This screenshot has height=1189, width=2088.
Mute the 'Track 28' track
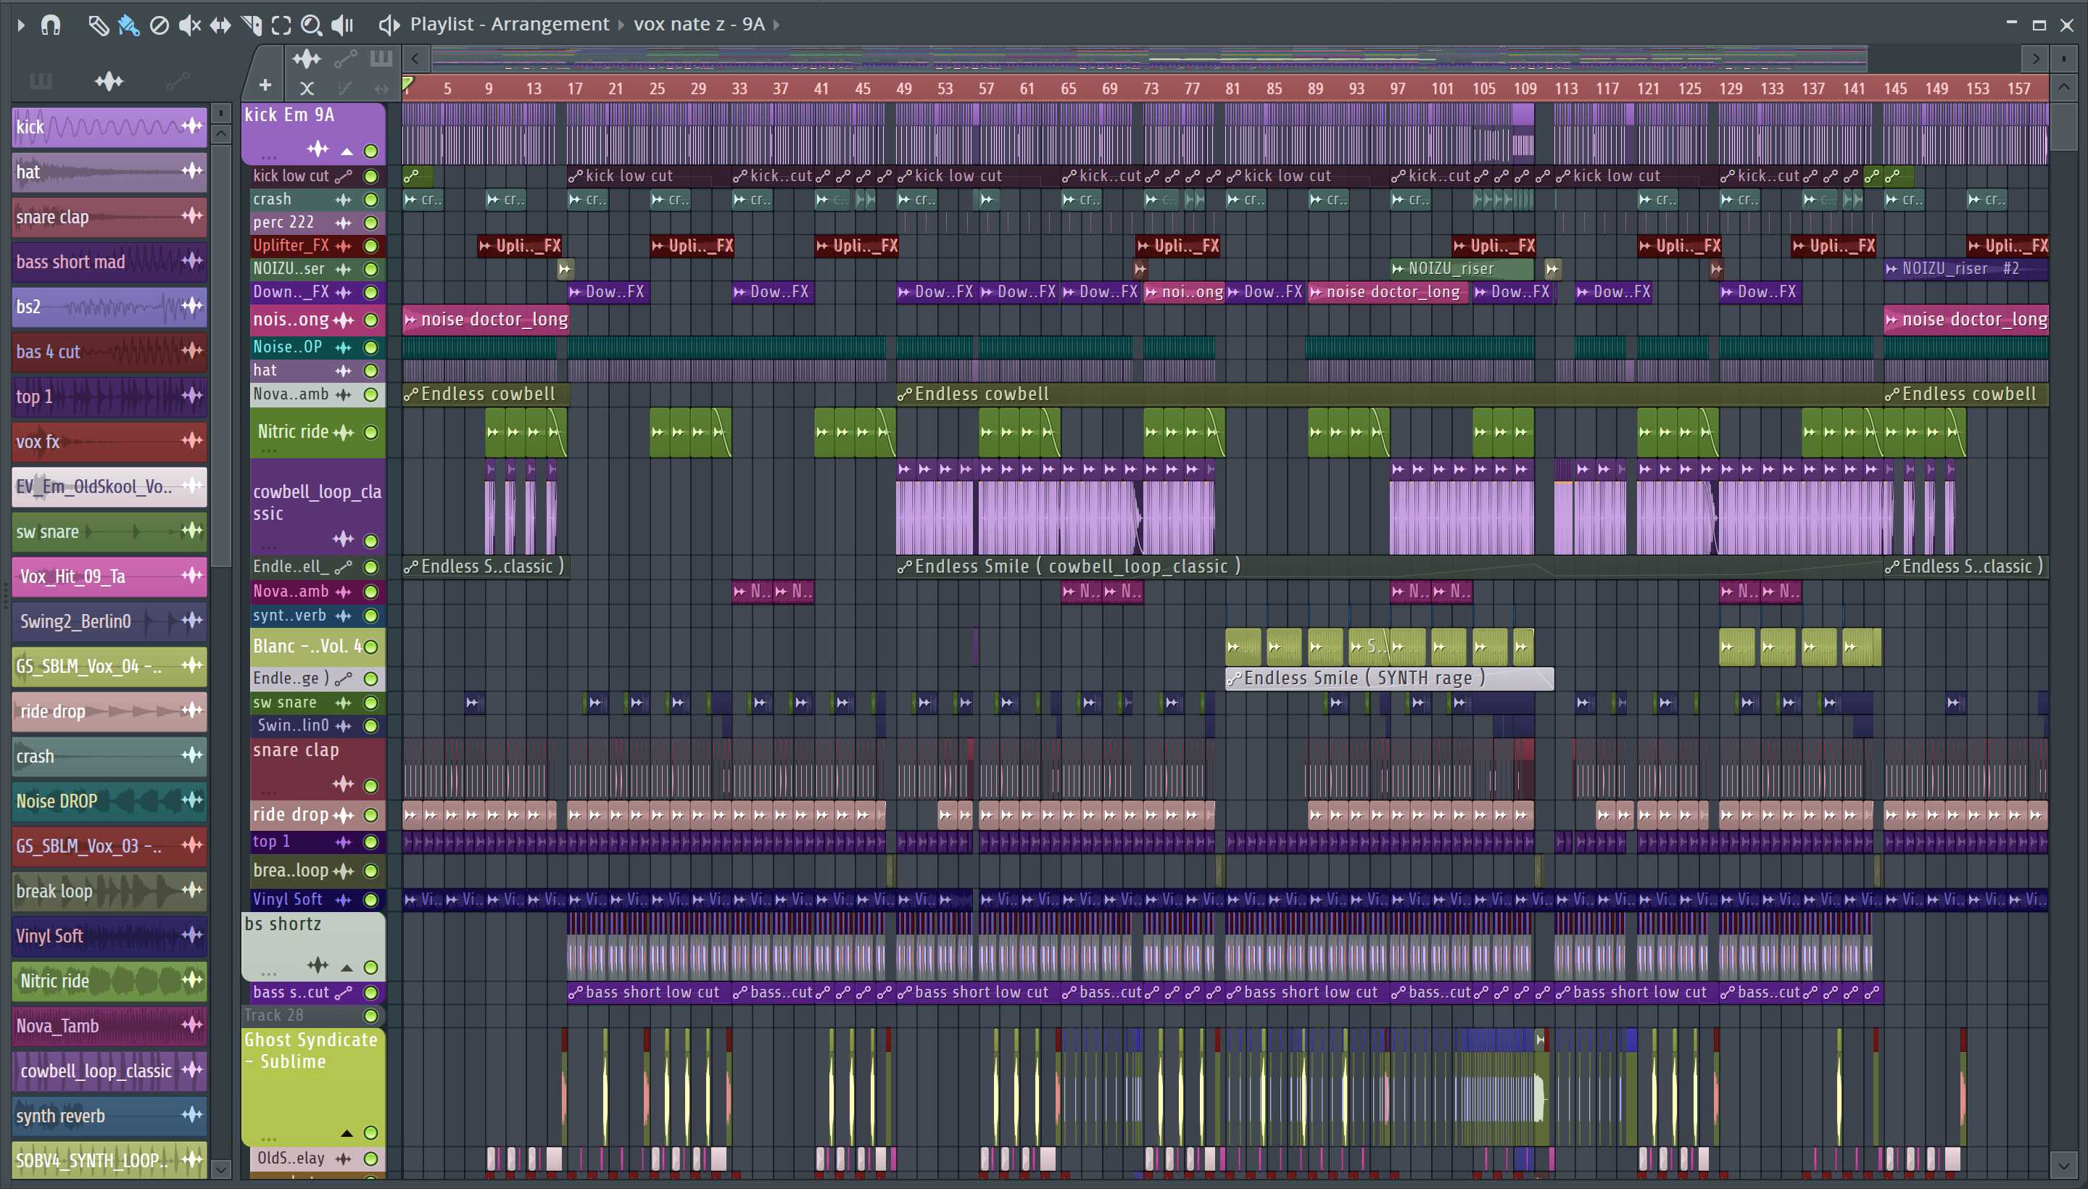(x=370, y=1016)
